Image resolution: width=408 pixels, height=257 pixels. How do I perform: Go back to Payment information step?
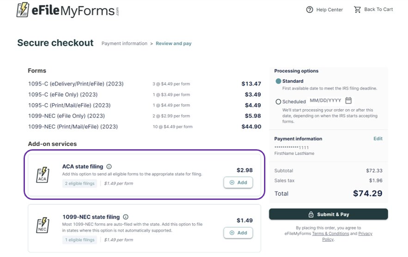[124, 44]
